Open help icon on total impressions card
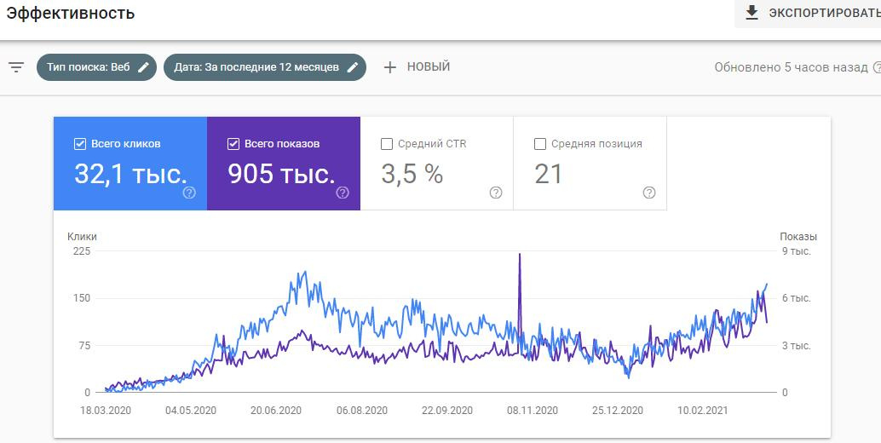 tap(343, 193)
